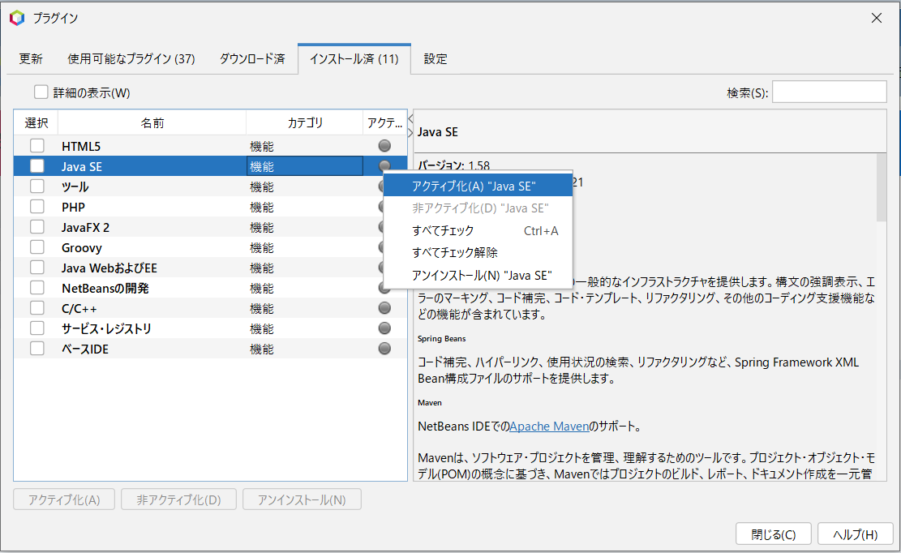Click the 選択 column header
This screenshot has height=553, width=901.
pyautogui.click(x=36, y=123)
